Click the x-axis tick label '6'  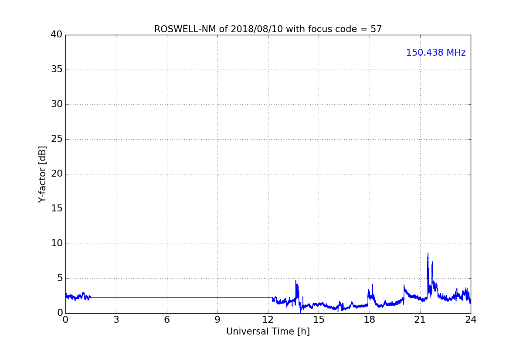pyautogui.click(x=166, y=320)
